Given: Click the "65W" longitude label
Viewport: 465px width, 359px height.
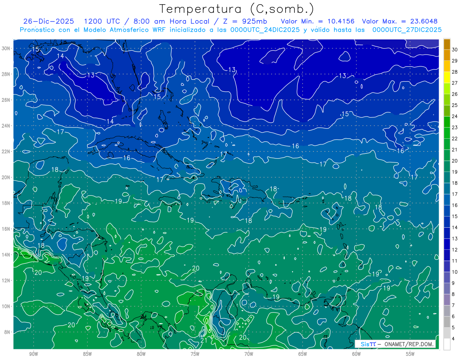Looking at the screenshot, I should [303, 354].
